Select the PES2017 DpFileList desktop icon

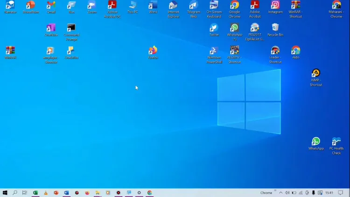(x=255, y=32)
